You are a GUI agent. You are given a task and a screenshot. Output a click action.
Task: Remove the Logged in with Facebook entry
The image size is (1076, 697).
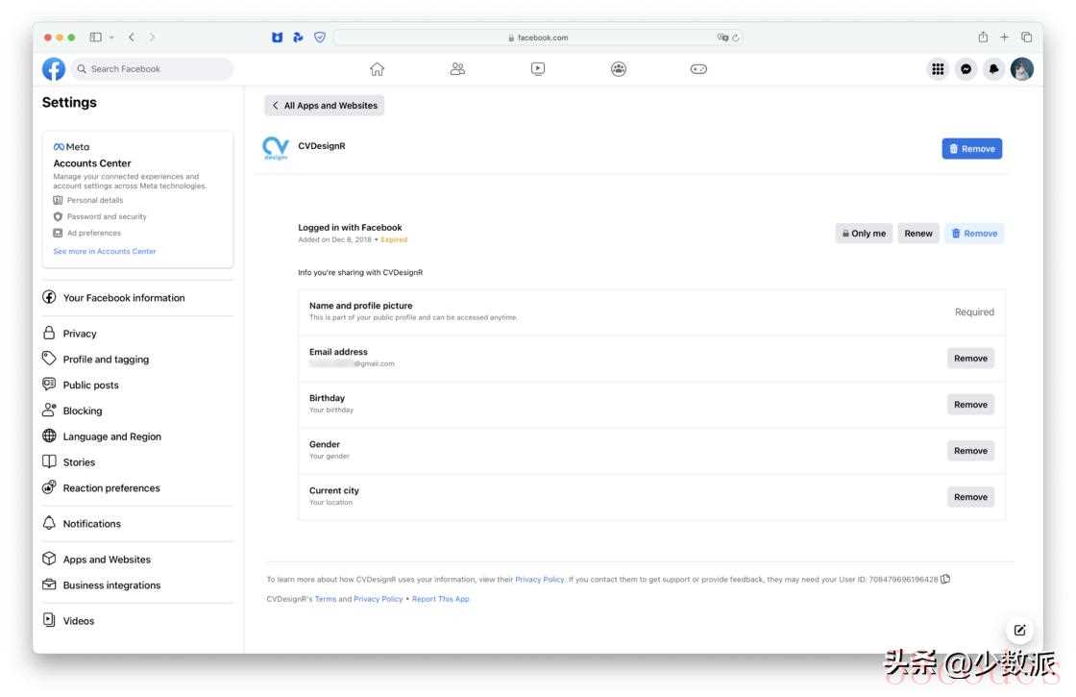pyautogui.click(x=974, y=234)
